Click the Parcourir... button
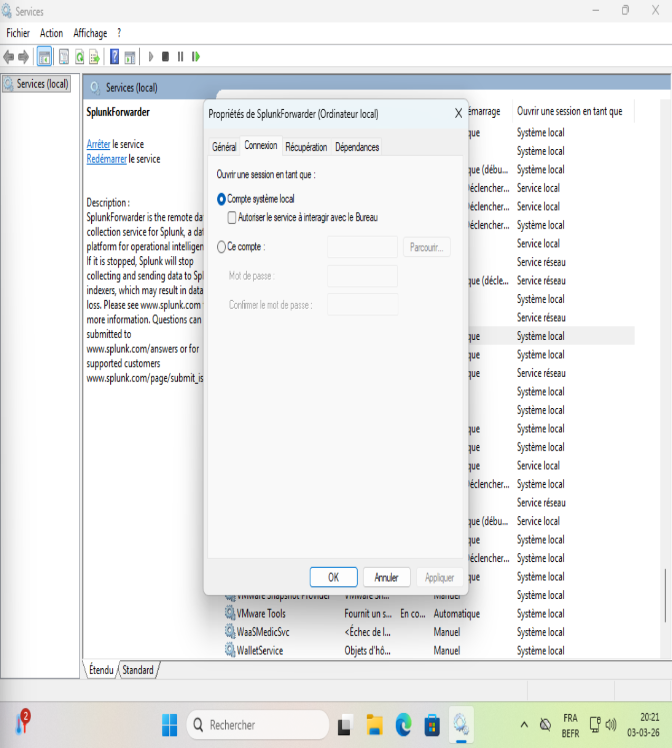 coord(427,247)
